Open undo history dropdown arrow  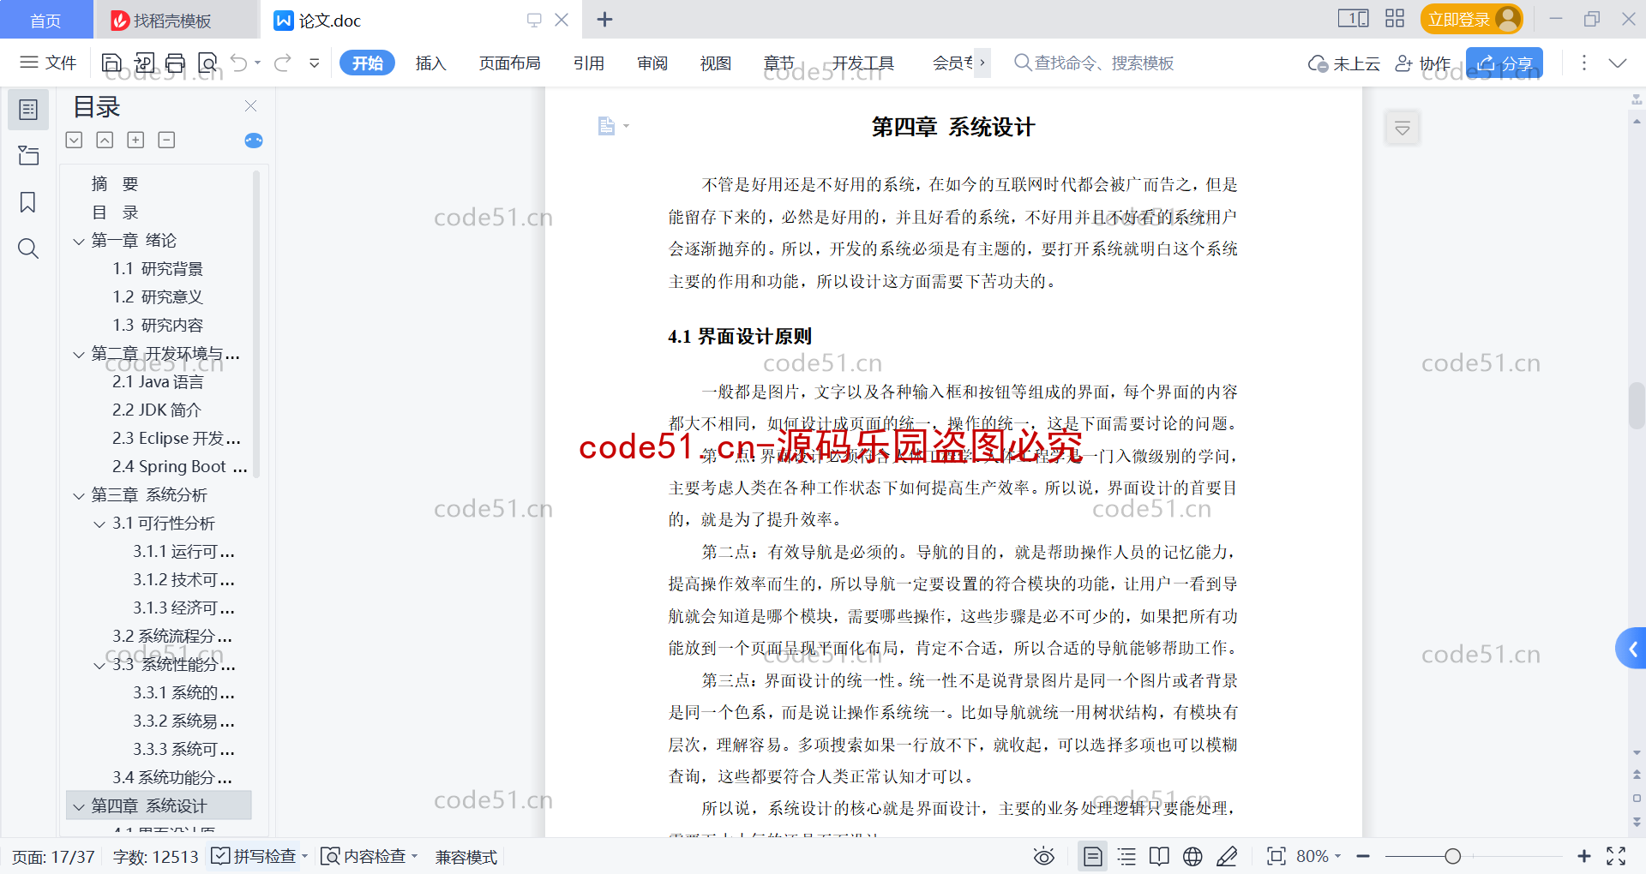click(257, 63)
